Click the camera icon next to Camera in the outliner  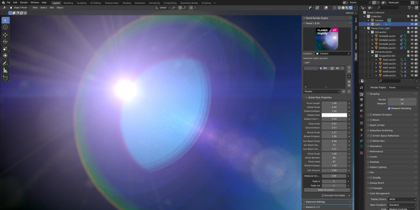click(x=373, y=20)
